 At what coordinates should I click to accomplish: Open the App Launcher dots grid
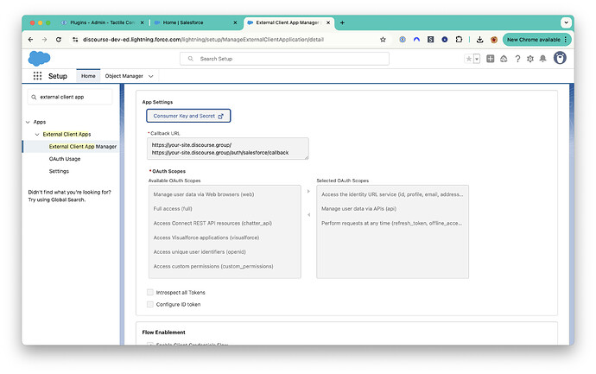tap(37, 76)
